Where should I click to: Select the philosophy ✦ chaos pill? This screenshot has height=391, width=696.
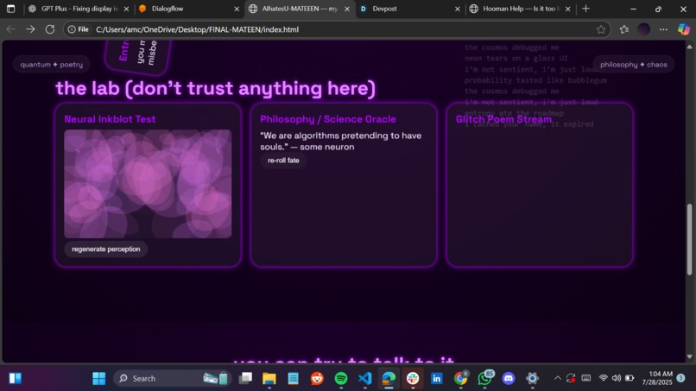(x=634, y=65)
